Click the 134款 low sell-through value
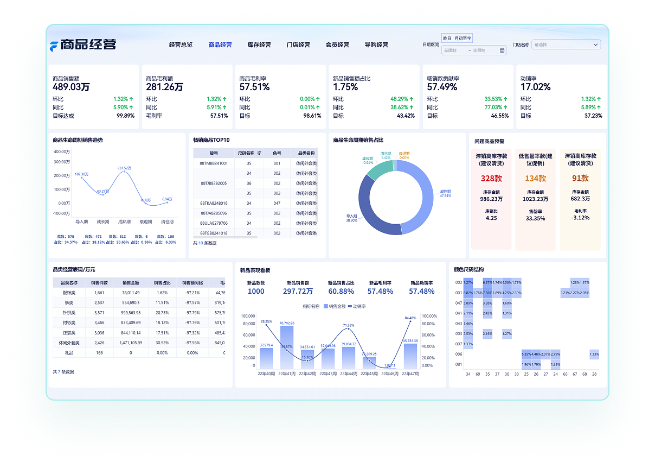 (x=535, y=178)
